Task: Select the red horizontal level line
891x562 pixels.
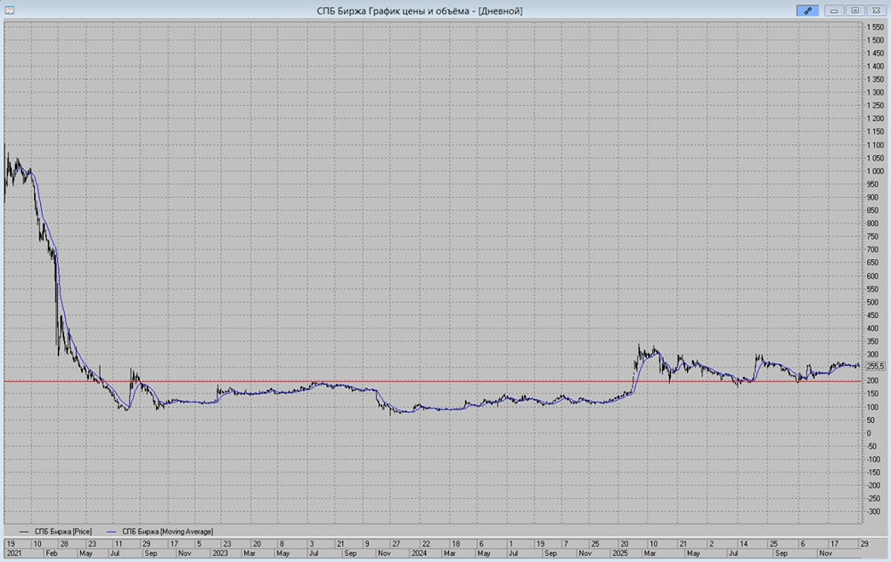Action: [x=432, y=381]
